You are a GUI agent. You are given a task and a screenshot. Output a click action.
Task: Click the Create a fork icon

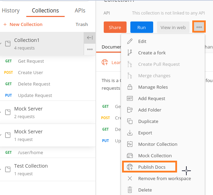click(130, 53)
